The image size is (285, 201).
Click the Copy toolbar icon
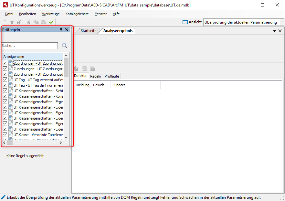[36, 22]
